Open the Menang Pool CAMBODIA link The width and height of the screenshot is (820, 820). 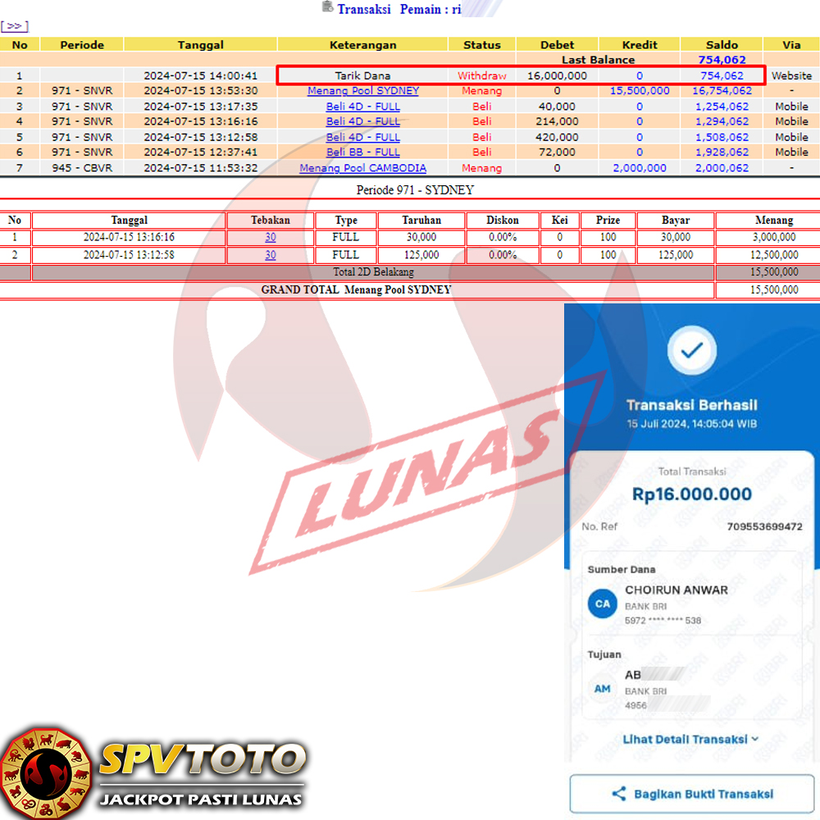coord(362,168)
